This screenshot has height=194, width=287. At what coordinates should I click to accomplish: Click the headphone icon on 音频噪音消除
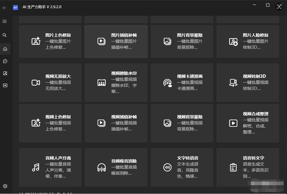click(102, 167)
